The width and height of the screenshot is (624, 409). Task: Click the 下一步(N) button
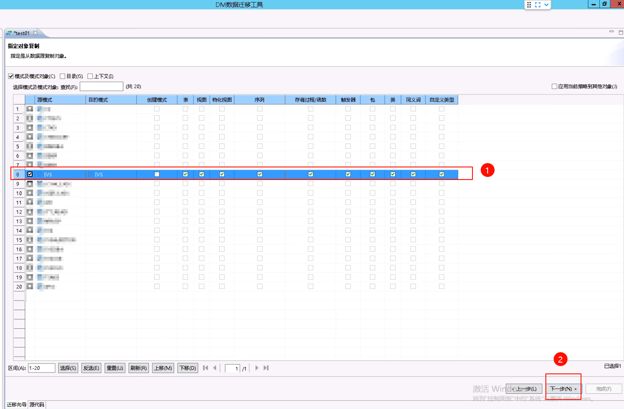click(563, 389)
